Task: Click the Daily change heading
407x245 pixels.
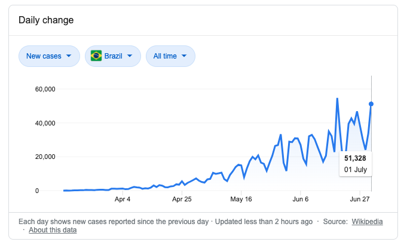Action: (46, 20)
